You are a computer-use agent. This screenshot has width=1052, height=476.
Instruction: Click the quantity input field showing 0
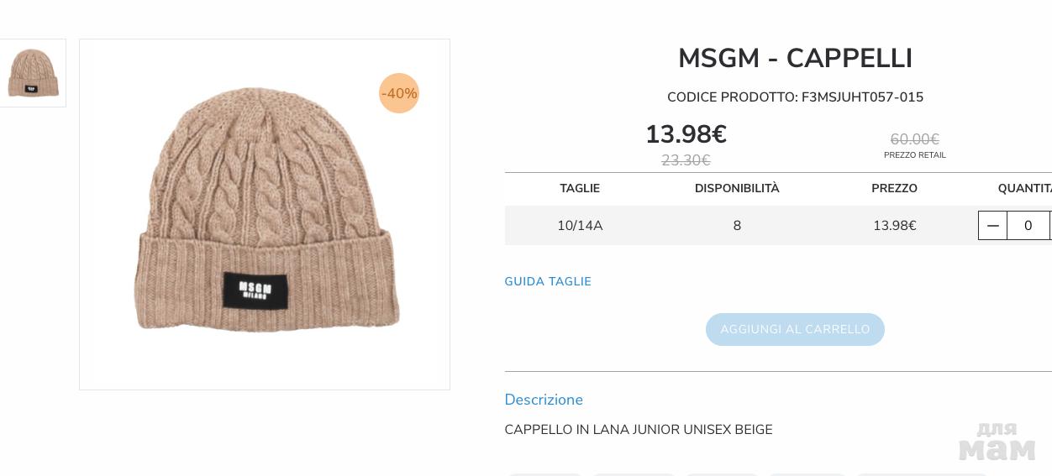[x=1028, y=226]
